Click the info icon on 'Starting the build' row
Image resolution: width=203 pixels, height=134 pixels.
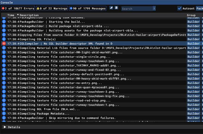(x=4, y=22)
